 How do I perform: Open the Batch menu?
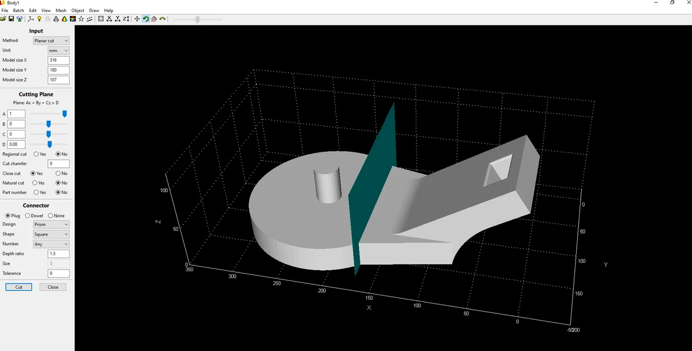point(18,10)
